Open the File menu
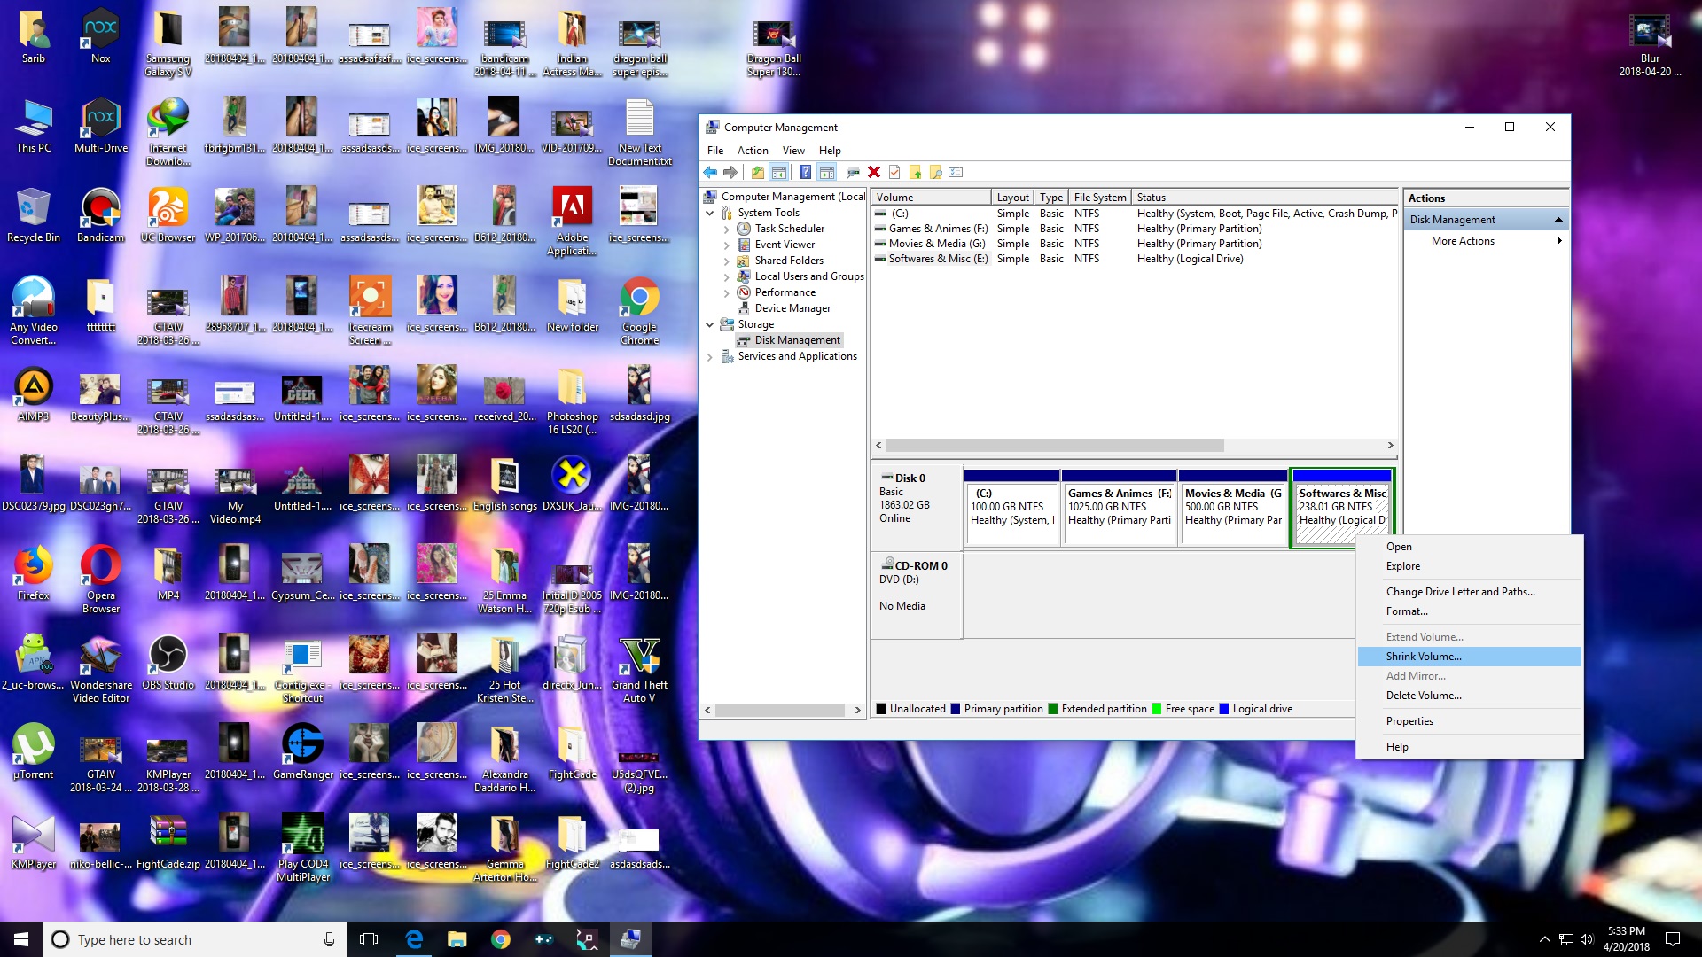1702x957 pixels. coord(715,151)
